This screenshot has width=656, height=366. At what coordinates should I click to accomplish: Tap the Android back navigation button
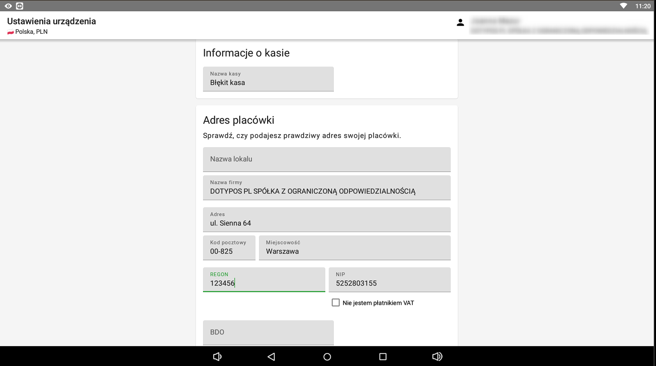point(271,357)
